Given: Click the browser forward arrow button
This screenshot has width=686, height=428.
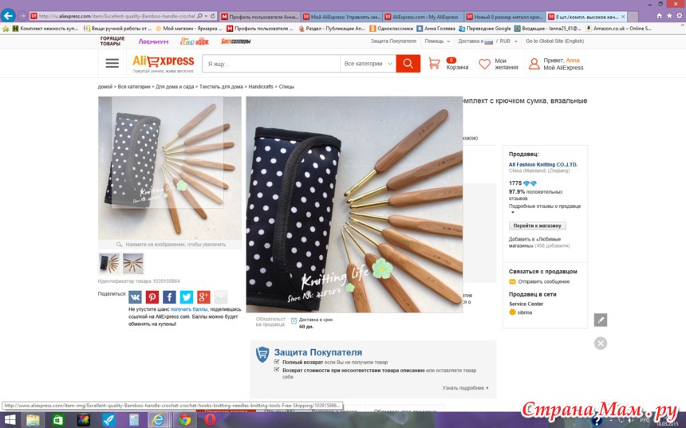Looking at the screenshot, I should [22, 16].
